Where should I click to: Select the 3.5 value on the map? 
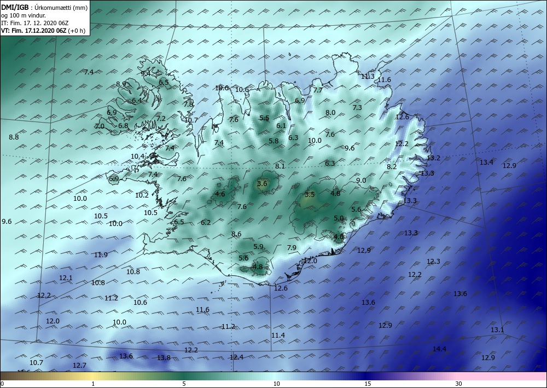pyautogui.click(x=310, y=195)
